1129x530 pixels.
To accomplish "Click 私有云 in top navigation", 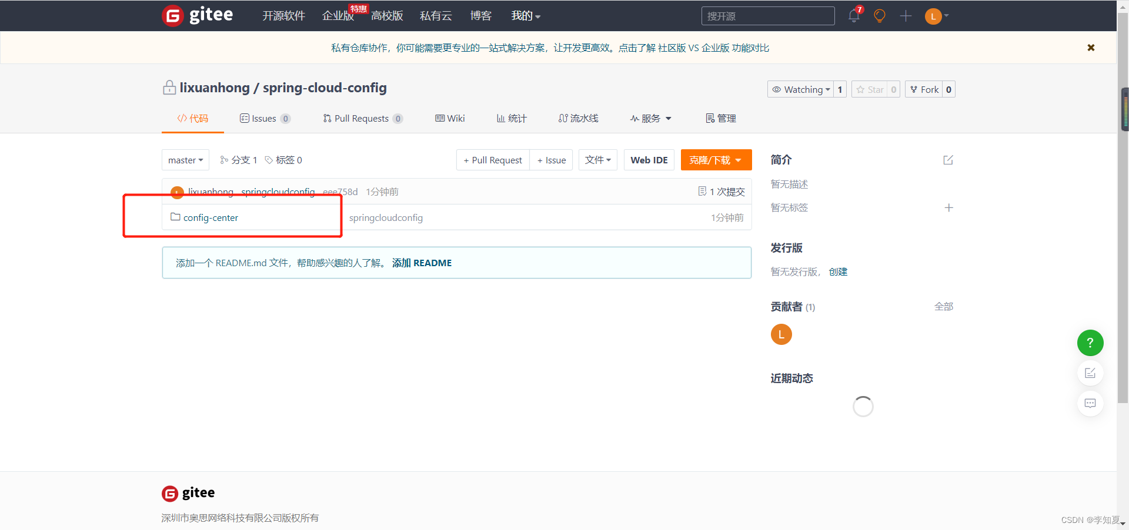I will pyautogui.click(x=436, y=16).
